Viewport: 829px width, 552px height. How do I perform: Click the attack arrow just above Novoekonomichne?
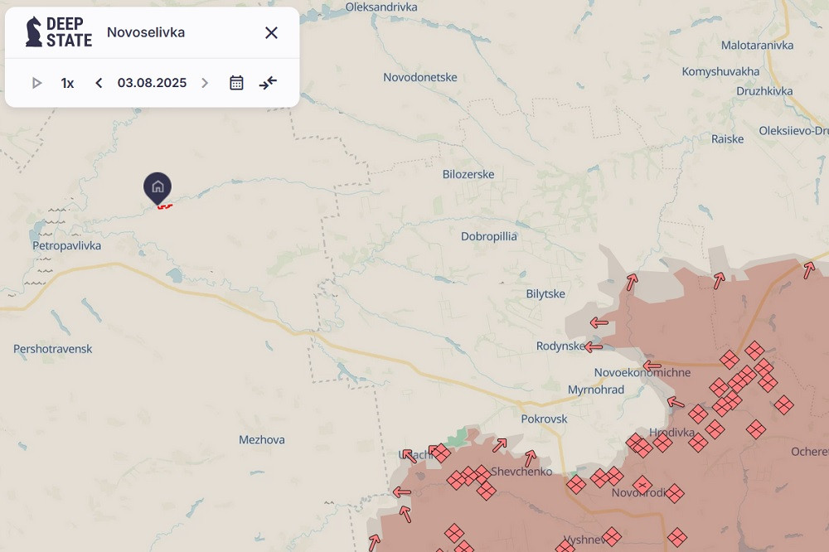point(652,365)
